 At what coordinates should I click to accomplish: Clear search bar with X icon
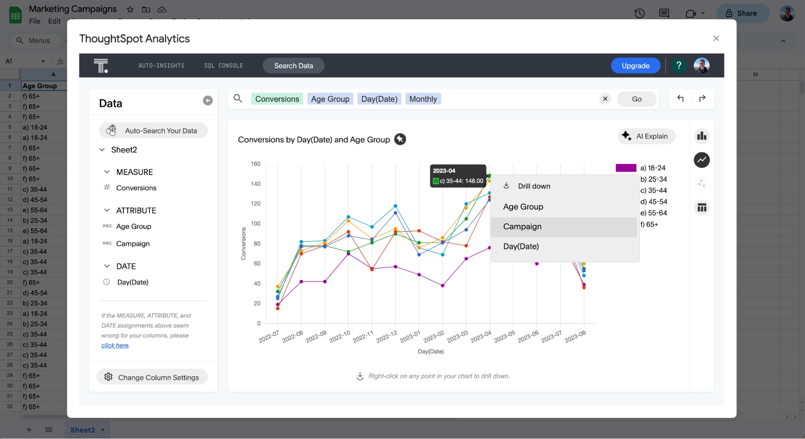[605, 99]
